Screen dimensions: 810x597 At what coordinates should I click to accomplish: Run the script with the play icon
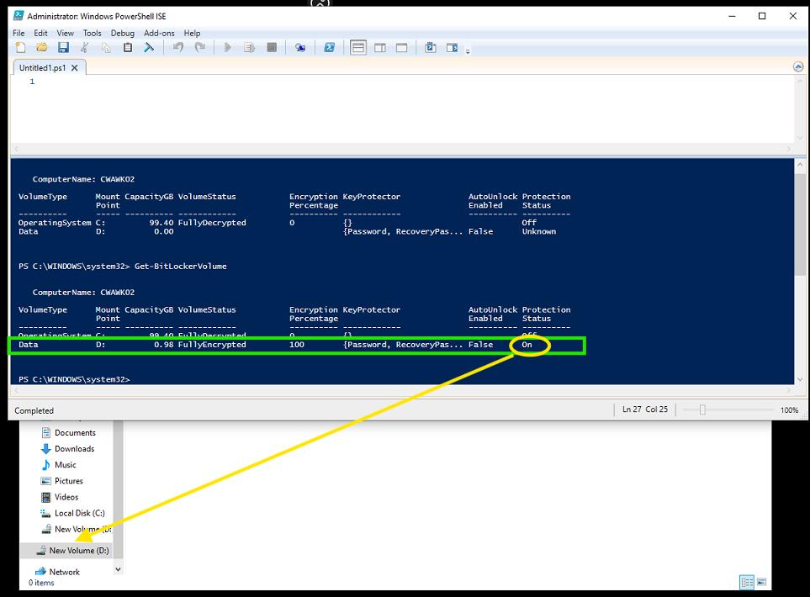point(228,48)
